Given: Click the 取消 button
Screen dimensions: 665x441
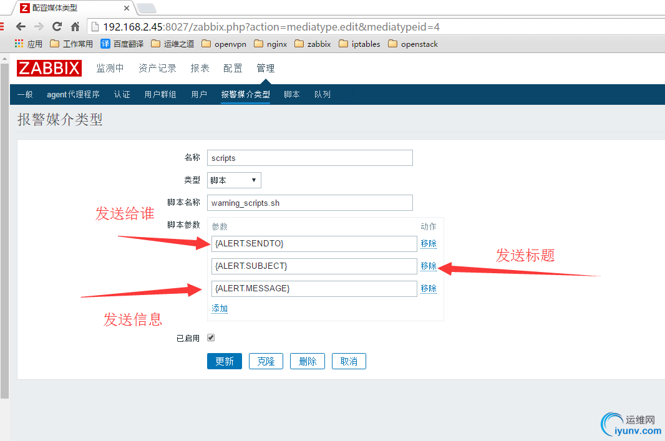Looking at the screenshot, I should pyautogui.click(x=349, y=361).
